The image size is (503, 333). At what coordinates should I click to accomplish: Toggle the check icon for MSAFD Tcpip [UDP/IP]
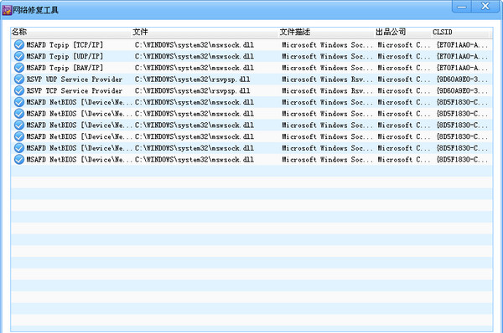click(19, 56)
